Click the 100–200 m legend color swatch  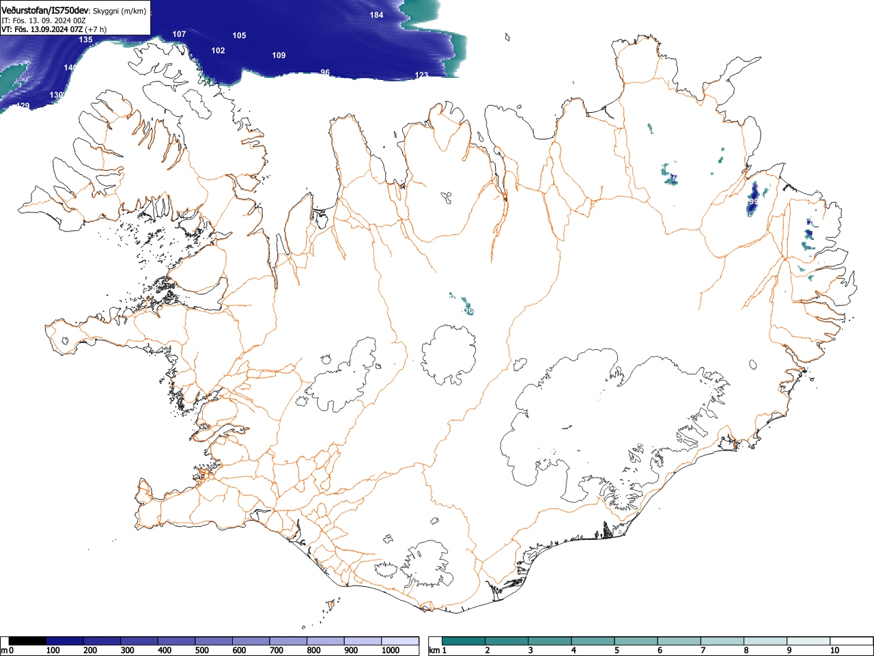click(65, 641)
